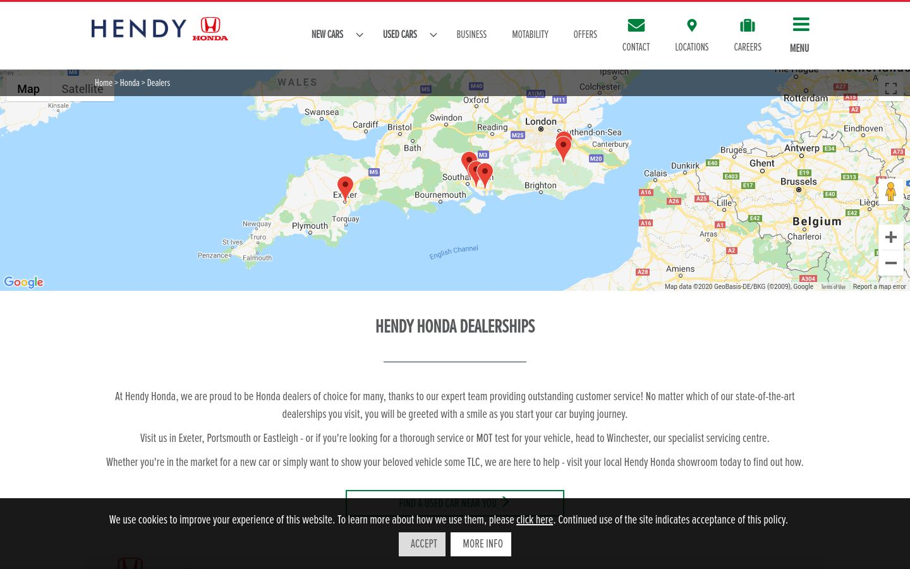Click the London label on map

click(541, 121)
